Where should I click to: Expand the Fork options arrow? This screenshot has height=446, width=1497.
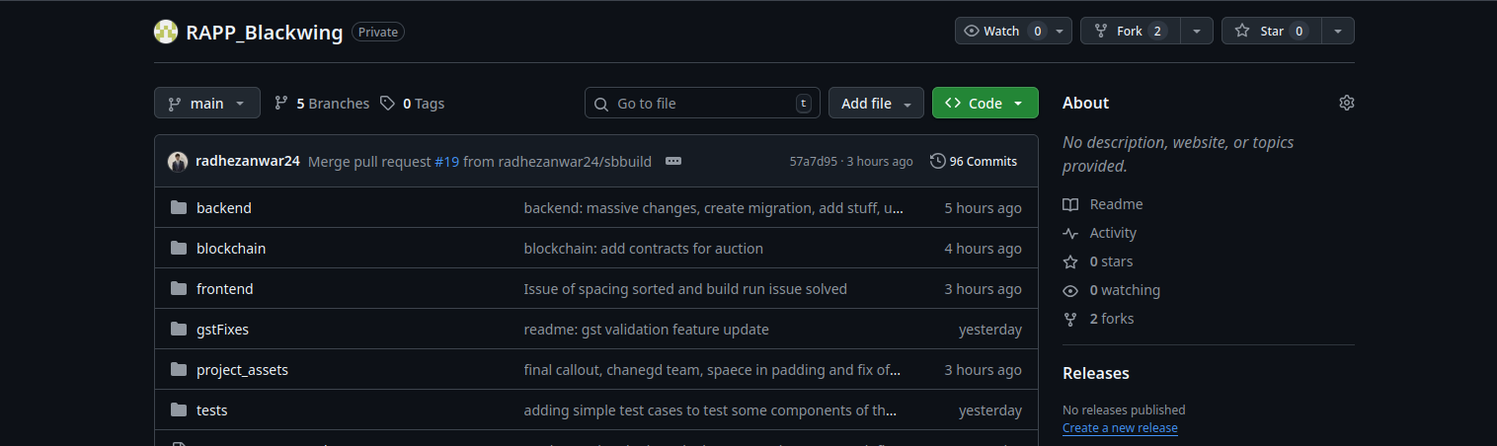1196,32
